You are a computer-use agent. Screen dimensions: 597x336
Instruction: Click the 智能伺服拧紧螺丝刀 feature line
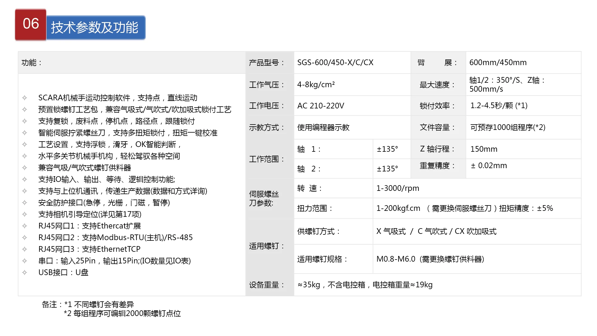(x=128, y=133)
